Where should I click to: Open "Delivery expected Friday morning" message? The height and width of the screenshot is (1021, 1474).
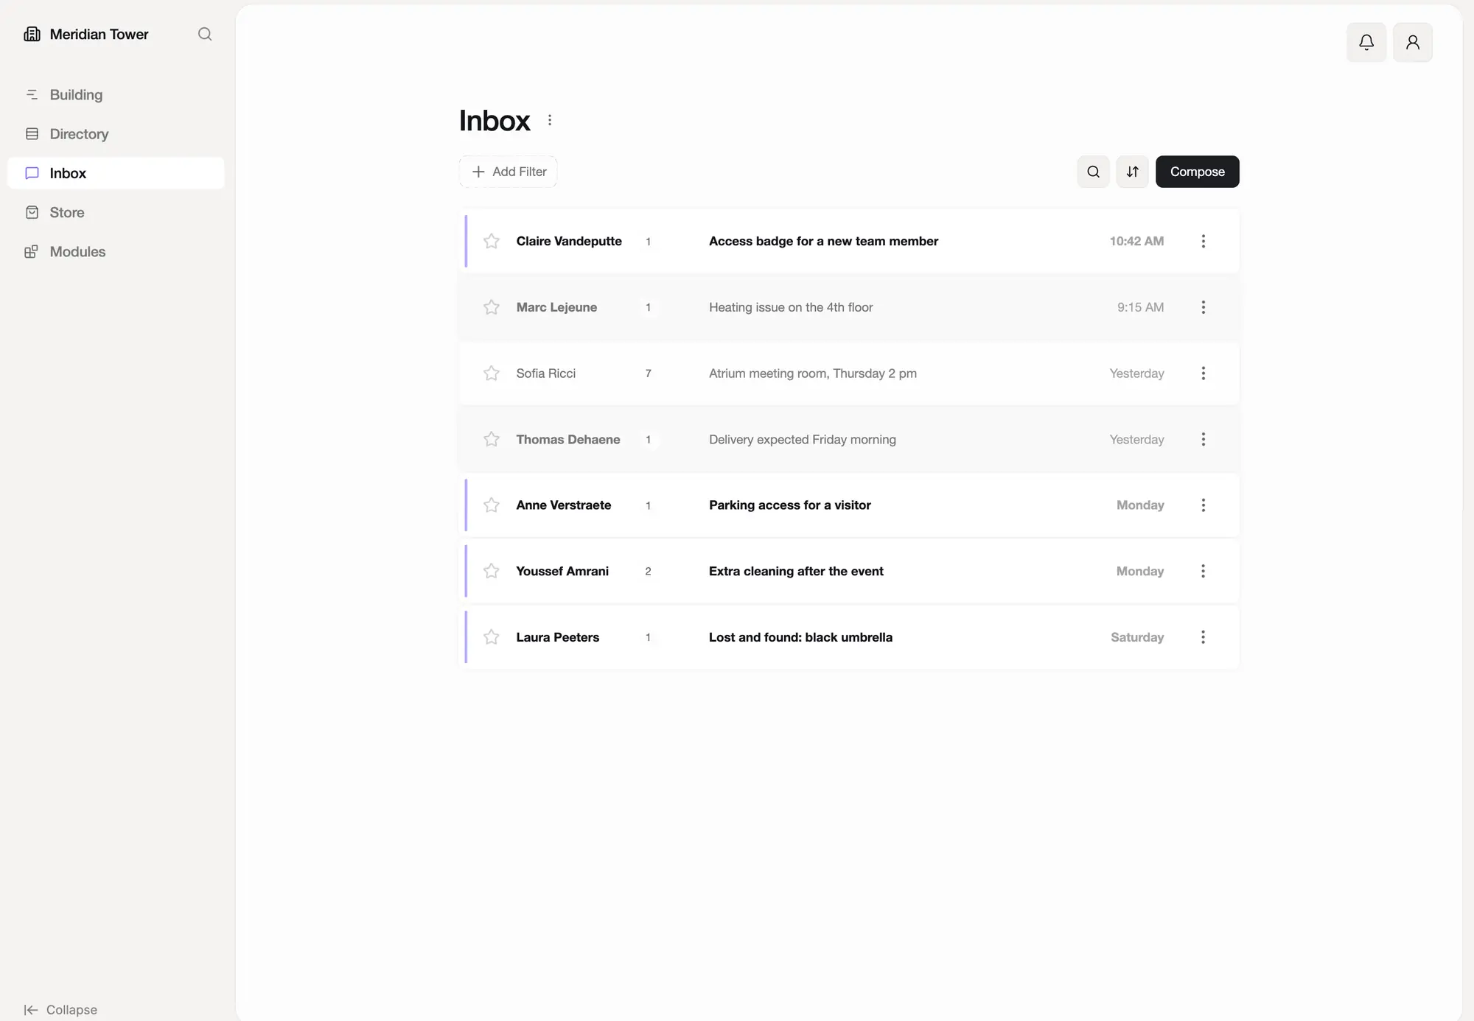pos(803,439)
